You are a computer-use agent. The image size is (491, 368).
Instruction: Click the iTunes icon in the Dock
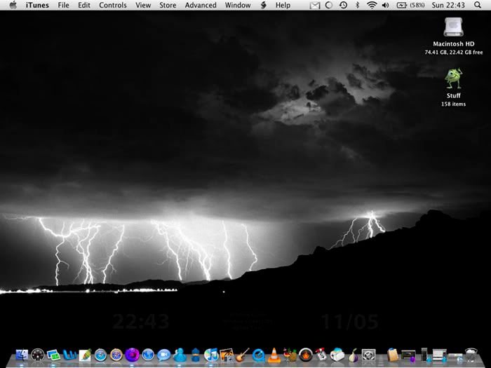coord(211,355)
